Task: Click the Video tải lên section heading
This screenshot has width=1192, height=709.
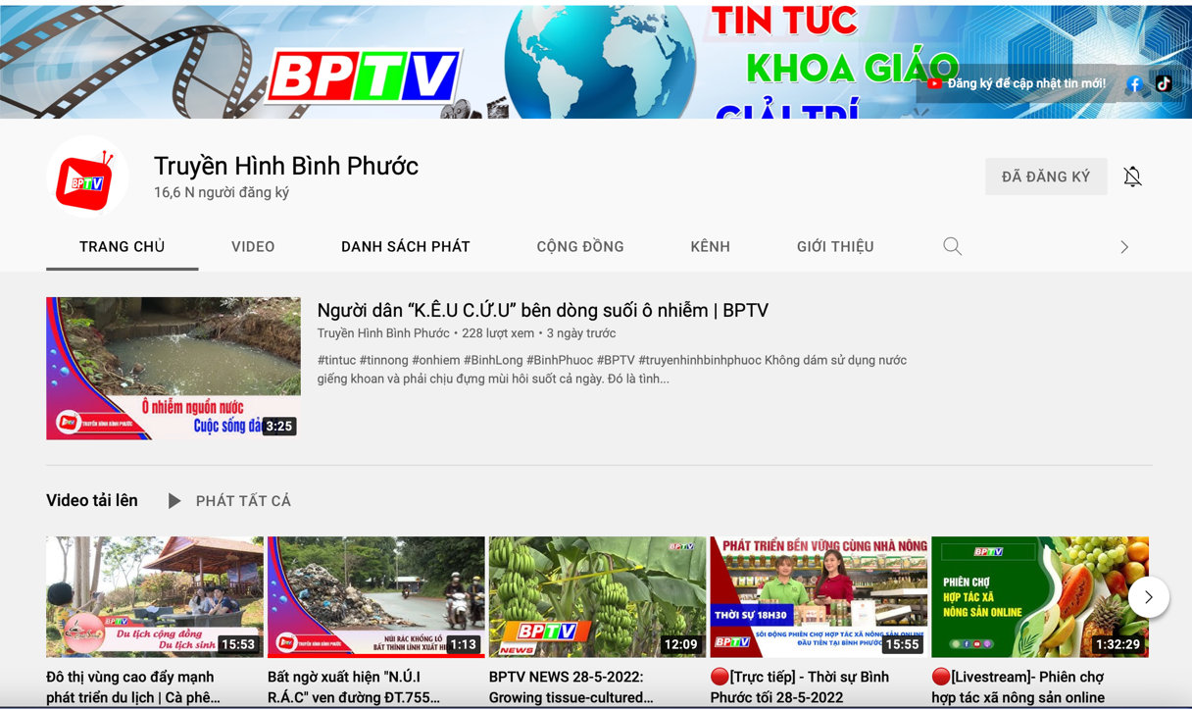Action: [x=92, y=500]
